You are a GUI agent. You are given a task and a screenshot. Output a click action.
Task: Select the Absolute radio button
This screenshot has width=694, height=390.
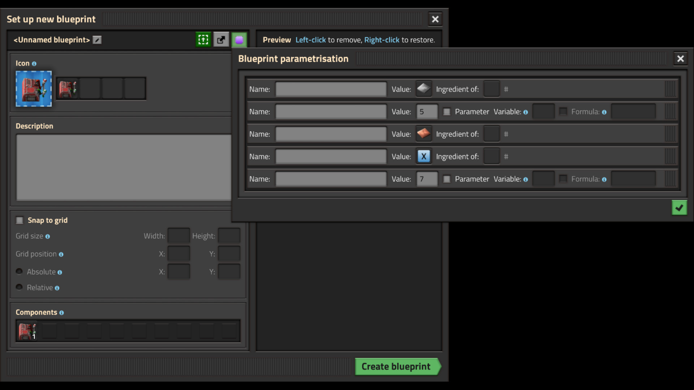19,271
